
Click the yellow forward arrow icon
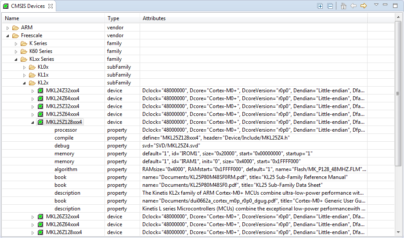pos(364,6)
